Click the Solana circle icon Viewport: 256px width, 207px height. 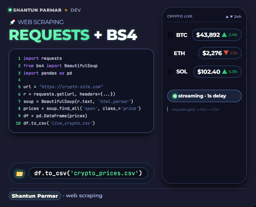[x=170, y=71]
